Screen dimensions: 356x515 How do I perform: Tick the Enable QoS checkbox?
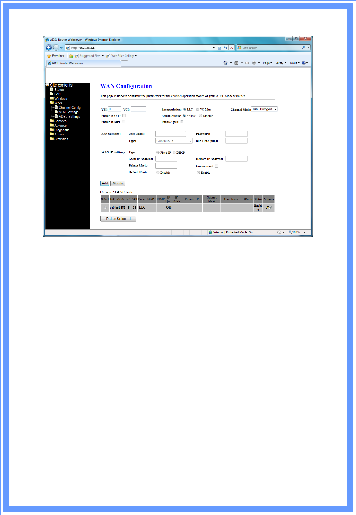pos(182,122)
